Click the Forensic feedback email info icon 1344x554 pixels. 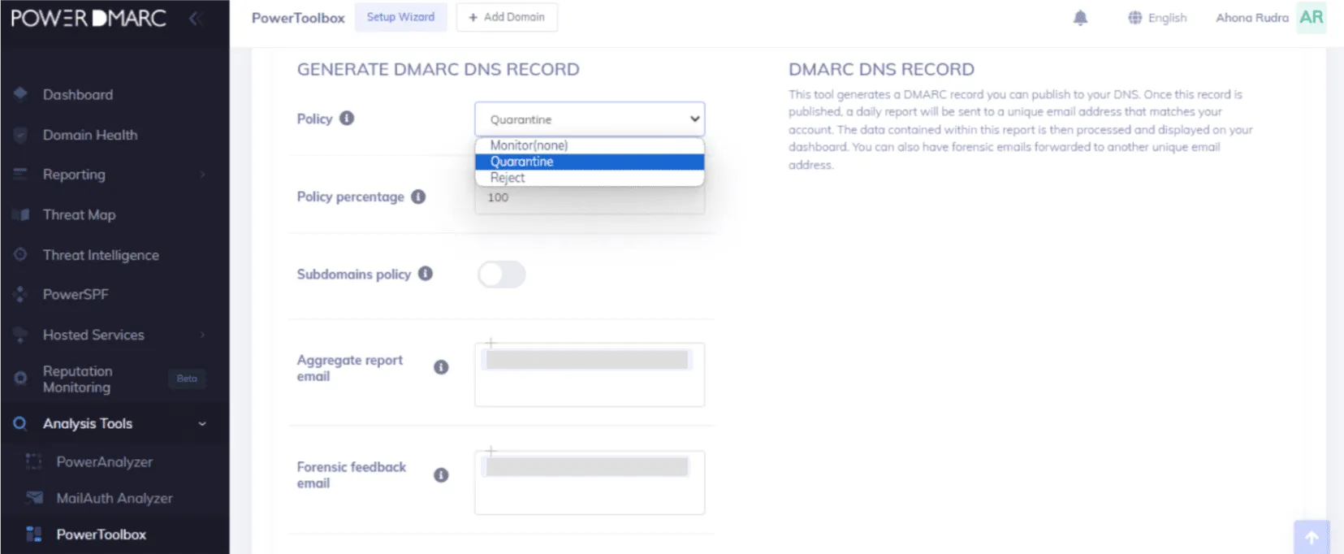click(441, 475)
